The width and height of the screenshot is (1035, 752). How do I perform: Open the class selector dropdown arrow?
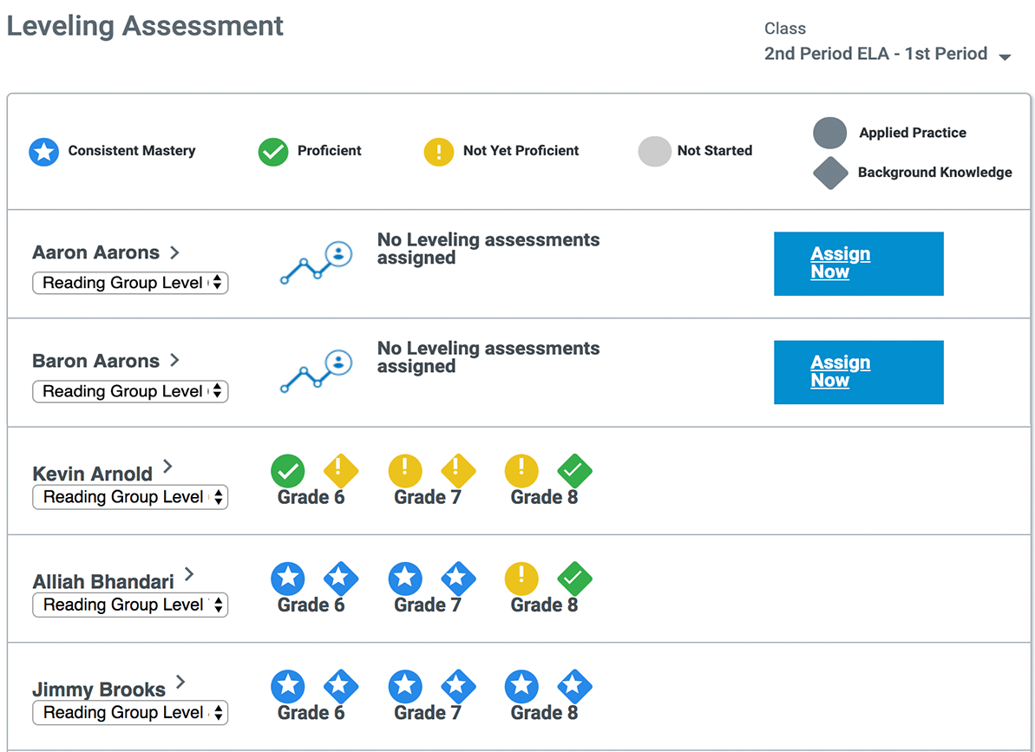coord(1005,56)
